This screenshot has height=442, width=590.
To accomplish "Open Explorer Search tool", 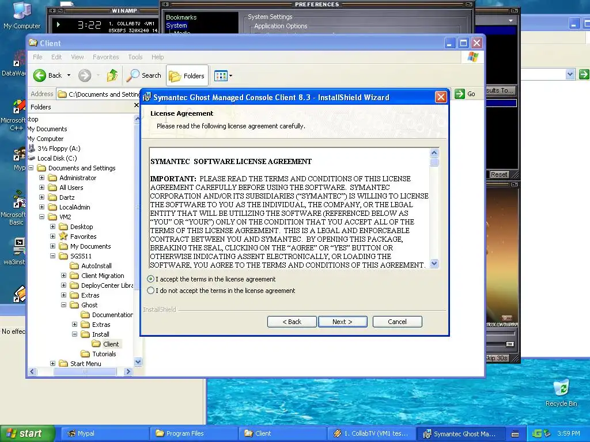I will [x=143, y=75].
